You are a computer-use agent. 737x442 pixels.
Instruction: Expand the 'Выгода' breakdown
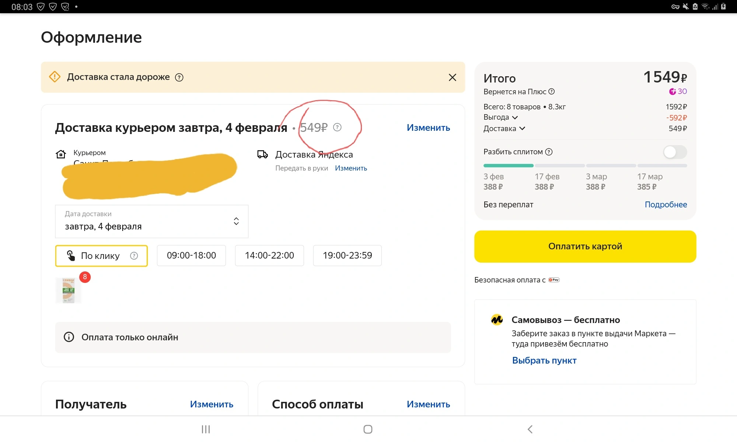pos(501,117)
